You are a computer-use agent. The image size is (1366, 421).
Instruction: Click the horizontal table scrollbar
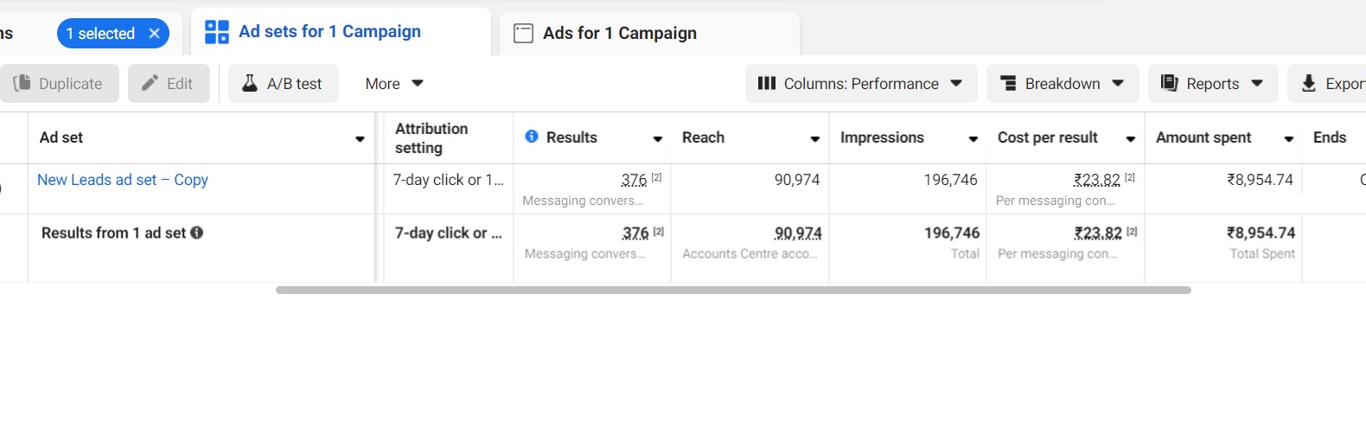click(733, 290)
